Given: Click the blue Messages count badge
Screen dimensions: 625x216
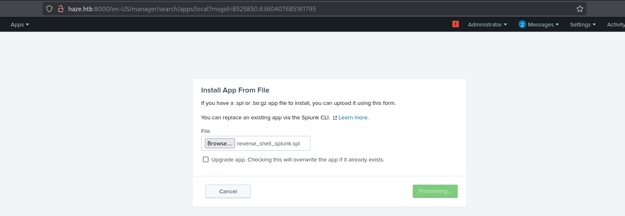Looking at the screenshot, I should (522, 24).
